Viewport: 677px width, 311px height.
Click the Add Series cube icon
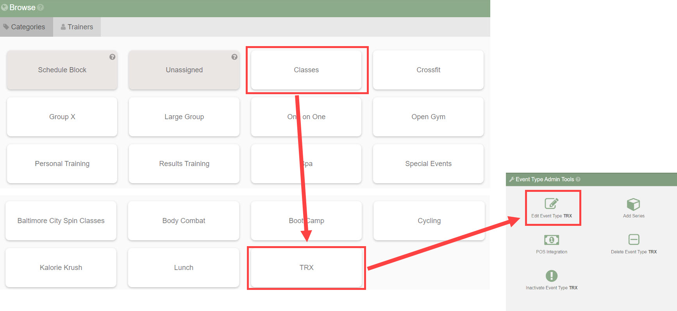click(x=633, y=204)
